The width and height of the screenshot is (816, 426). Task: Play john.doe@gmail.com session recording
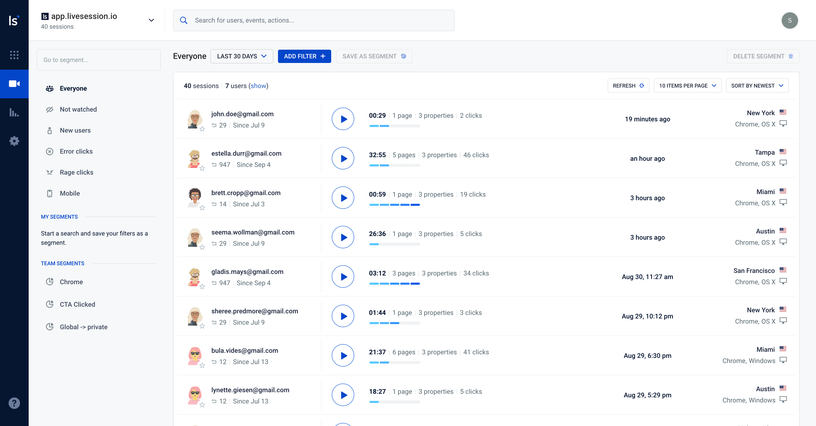pos(343,119)
